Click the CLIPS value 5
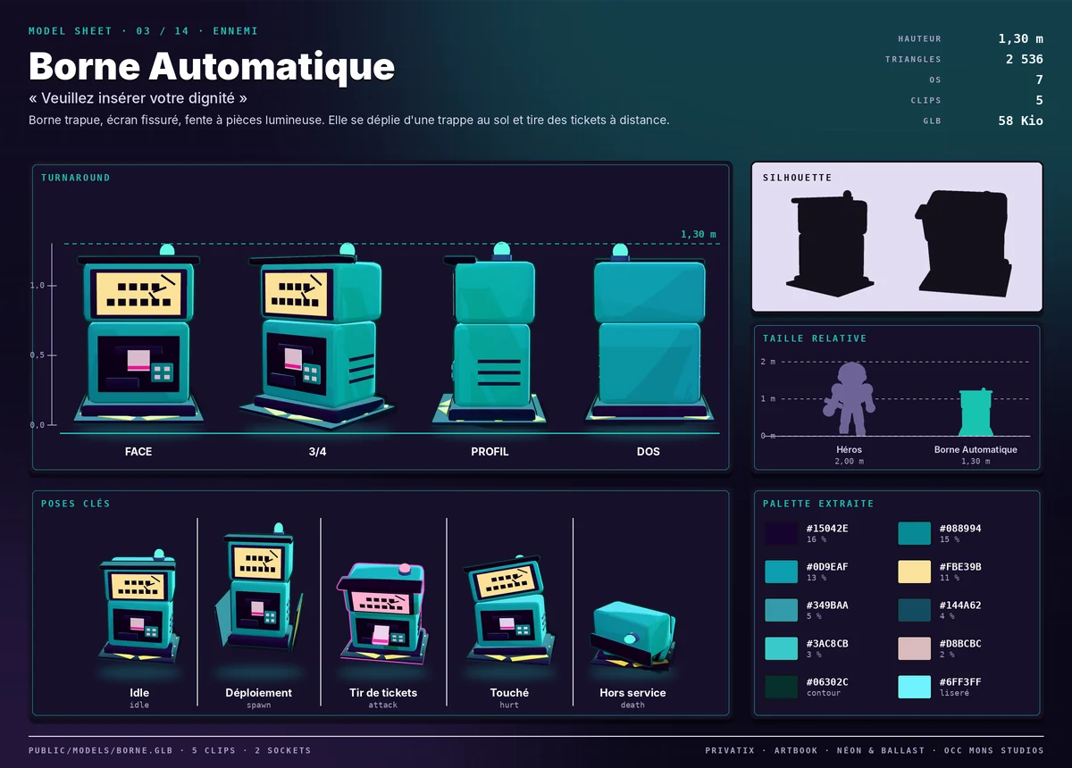 tap(1039, 100)
